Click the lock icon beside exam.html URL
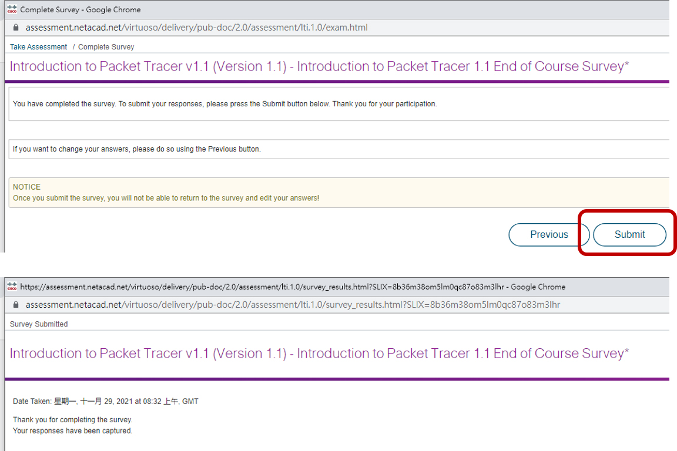This screenshot has height=451, width=677. [16, 28]
